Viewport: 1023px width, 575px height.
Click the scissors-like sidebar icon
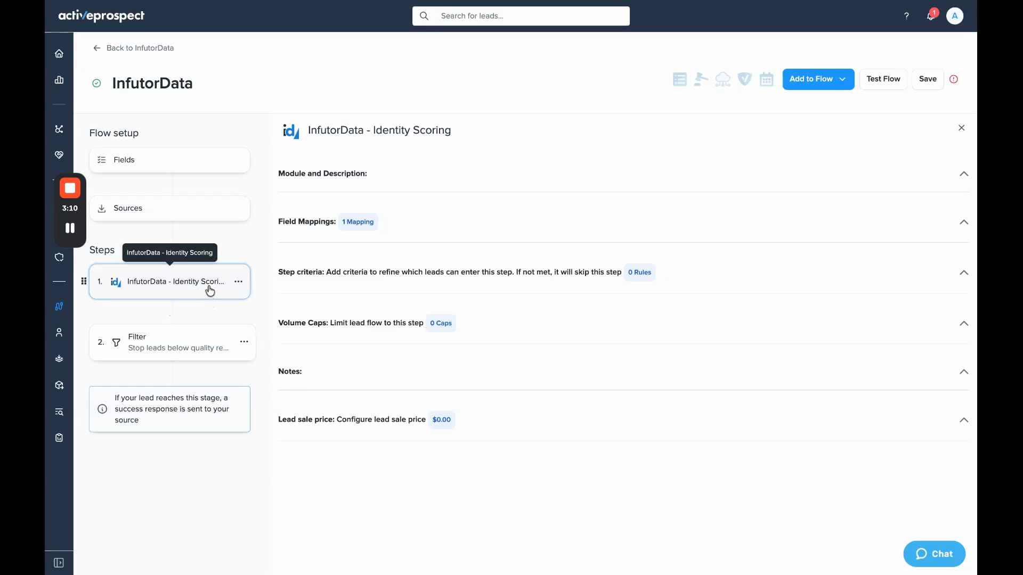click(x=59, y=129)
